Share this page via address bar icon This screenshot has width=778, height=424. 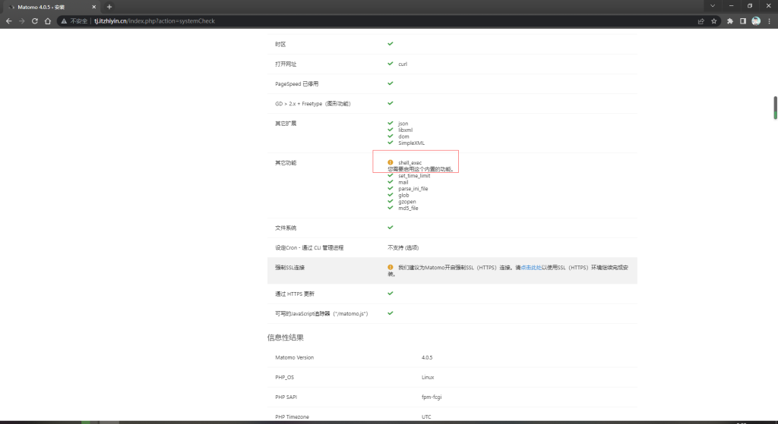701,21
